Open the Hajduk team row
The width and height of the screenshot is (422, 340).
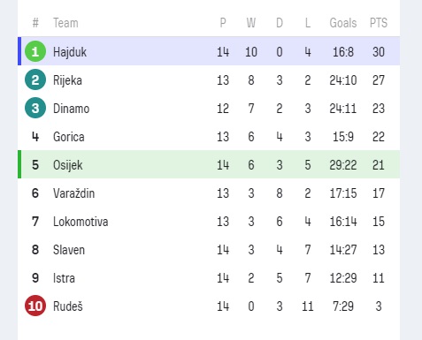(x=209, y=51)
